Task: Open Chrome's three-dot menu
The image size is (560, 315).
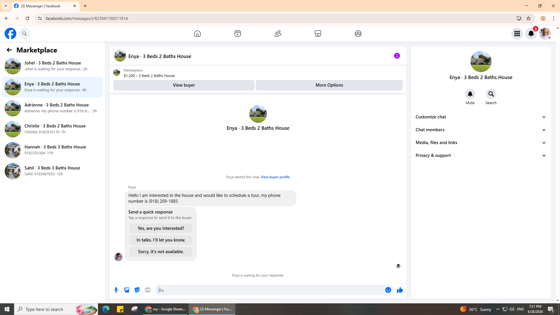Action: 554,18
